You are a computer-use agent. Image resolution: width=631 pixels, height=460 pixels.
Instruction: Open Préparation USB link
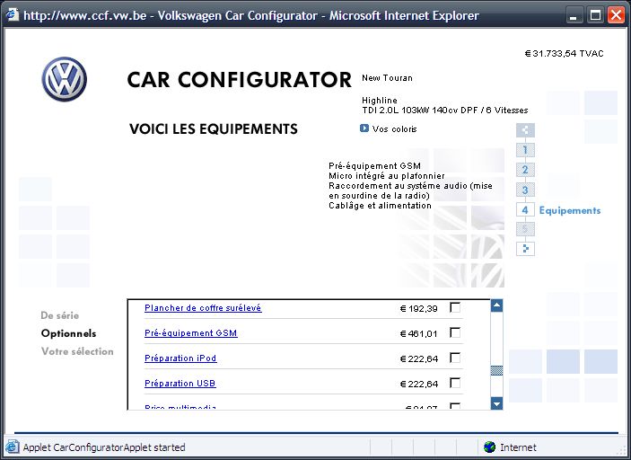coord(180,383)
